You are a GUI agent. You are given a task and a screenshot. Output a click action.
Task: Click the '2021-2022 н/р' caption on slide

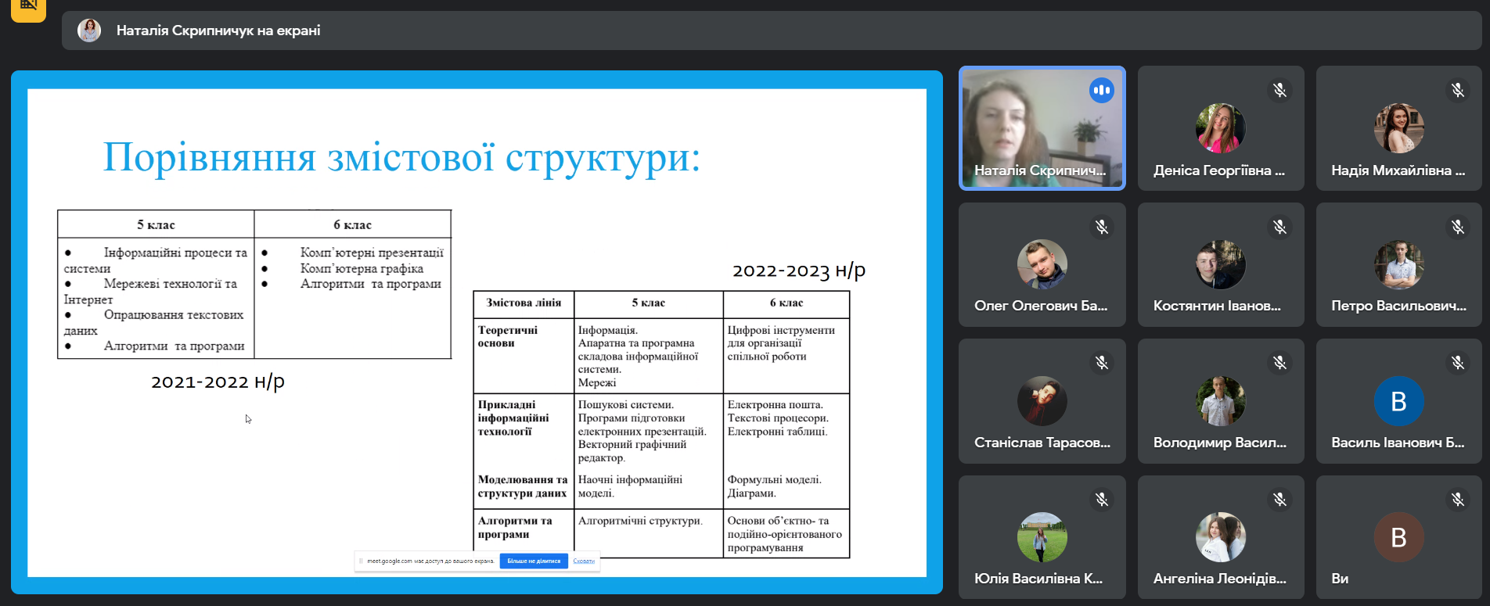point(218,382)
